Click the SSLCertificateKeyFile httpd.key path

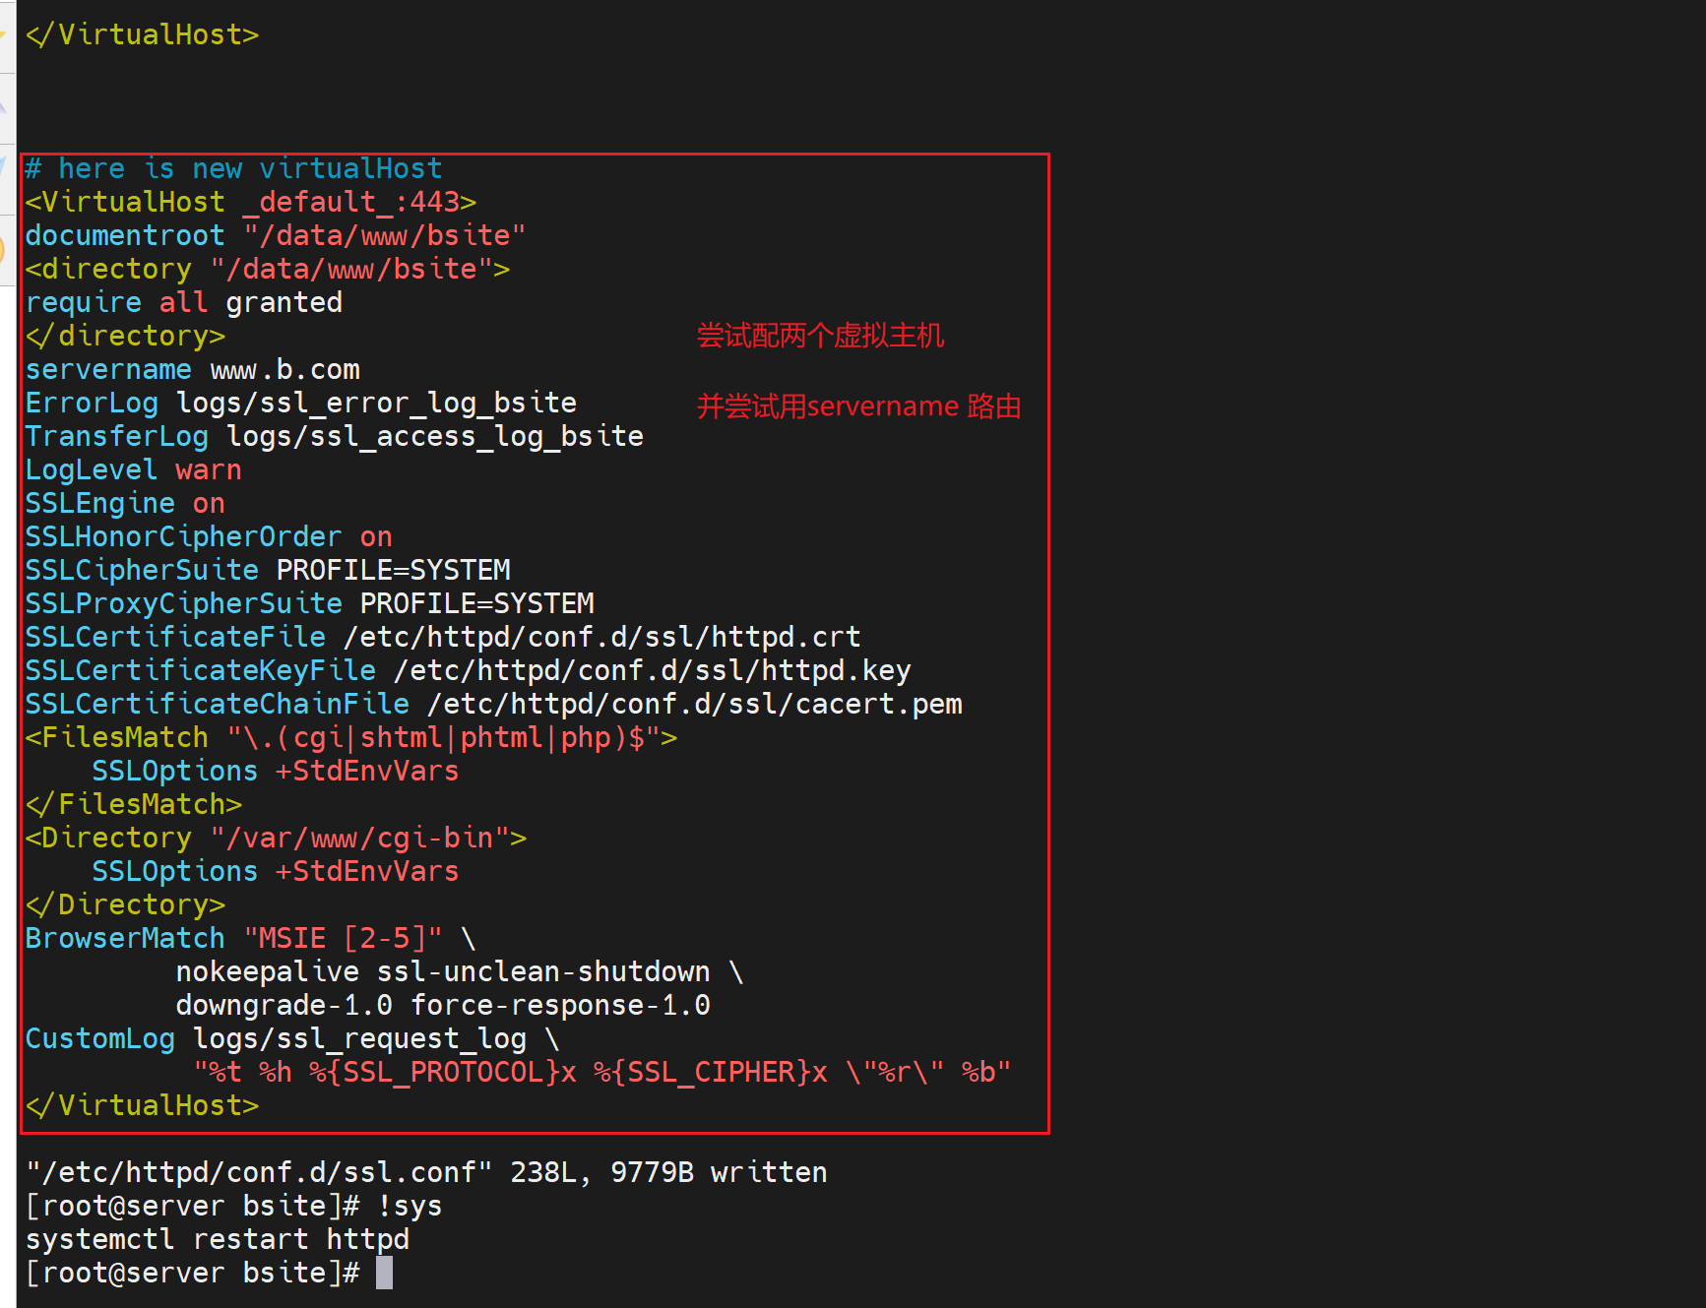652,670
